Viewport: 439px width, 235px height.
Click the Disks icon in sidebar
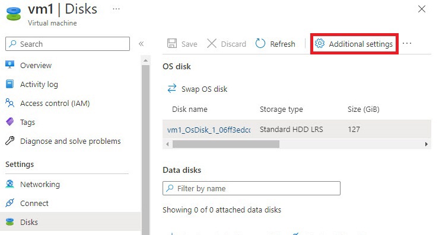[x=10, y=222]
